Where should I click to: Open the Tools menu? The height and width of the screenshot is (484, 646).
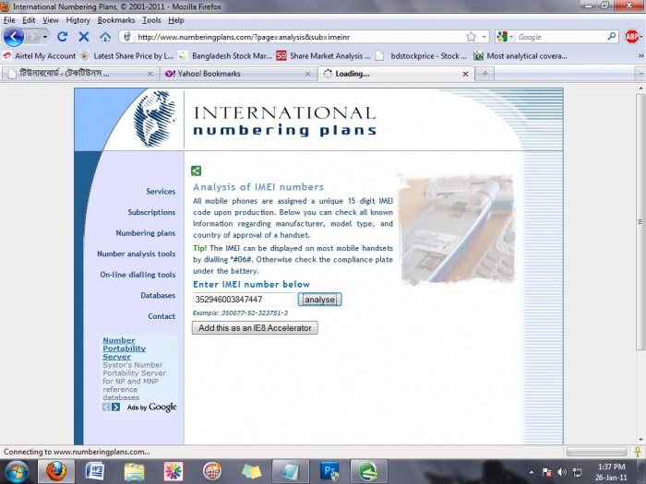point(151,20)
